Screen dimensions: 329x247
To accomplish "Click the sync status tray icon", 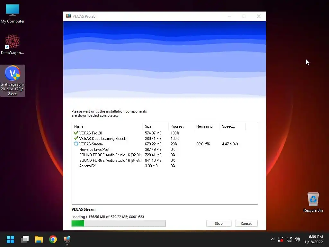I will click(280, 239).
